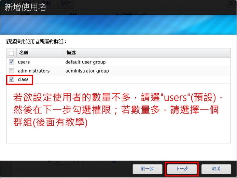
Task: Uncheck the users group checkbox
Action: click(x=11, y=62)
